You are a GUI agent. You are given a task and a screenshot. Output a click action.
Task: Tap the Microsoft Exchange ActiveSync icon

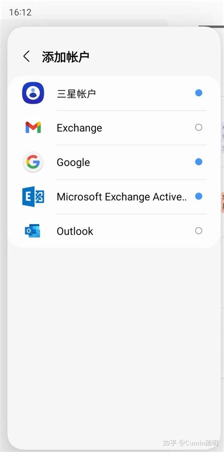click(33, 196)
